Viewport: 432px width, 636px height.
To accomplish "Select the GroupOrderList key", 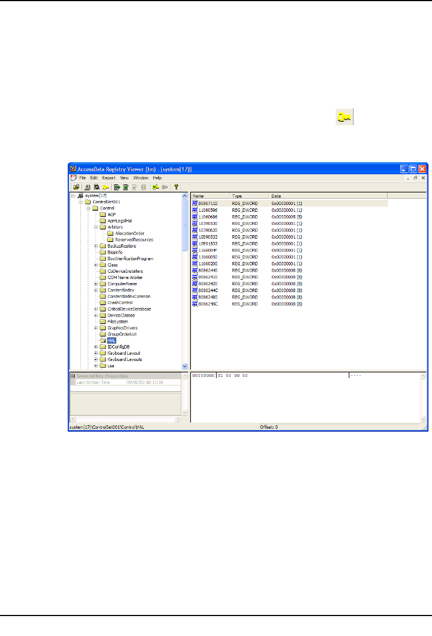I will click(x=122, y=334).
